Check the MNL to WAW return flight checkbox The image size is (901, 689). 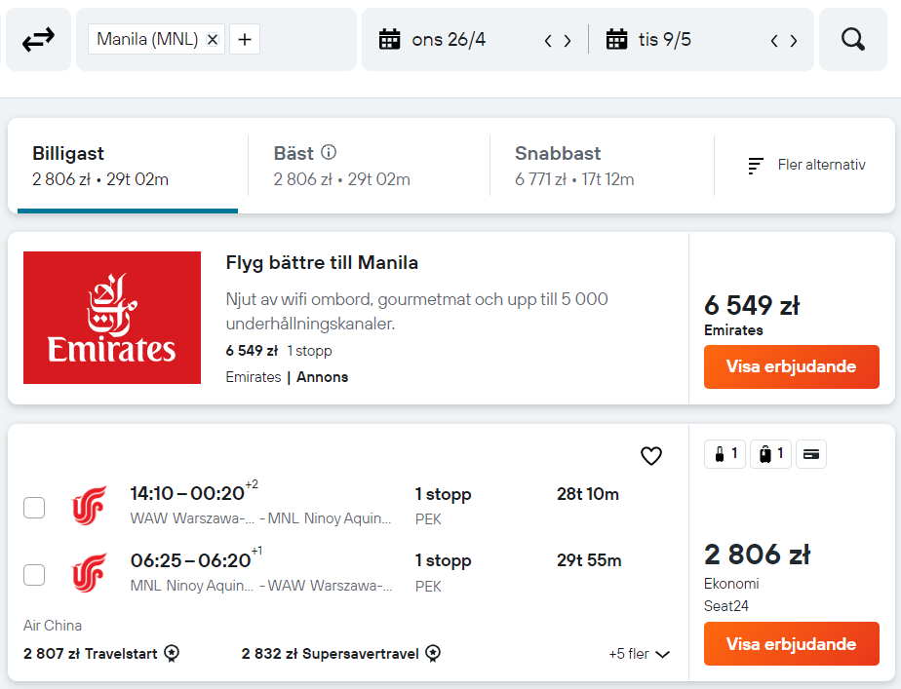coord(34,575)
